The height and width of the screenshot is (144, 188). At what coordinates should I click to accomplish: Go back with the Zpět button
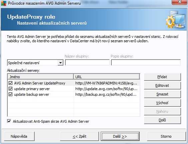[79, 136]
